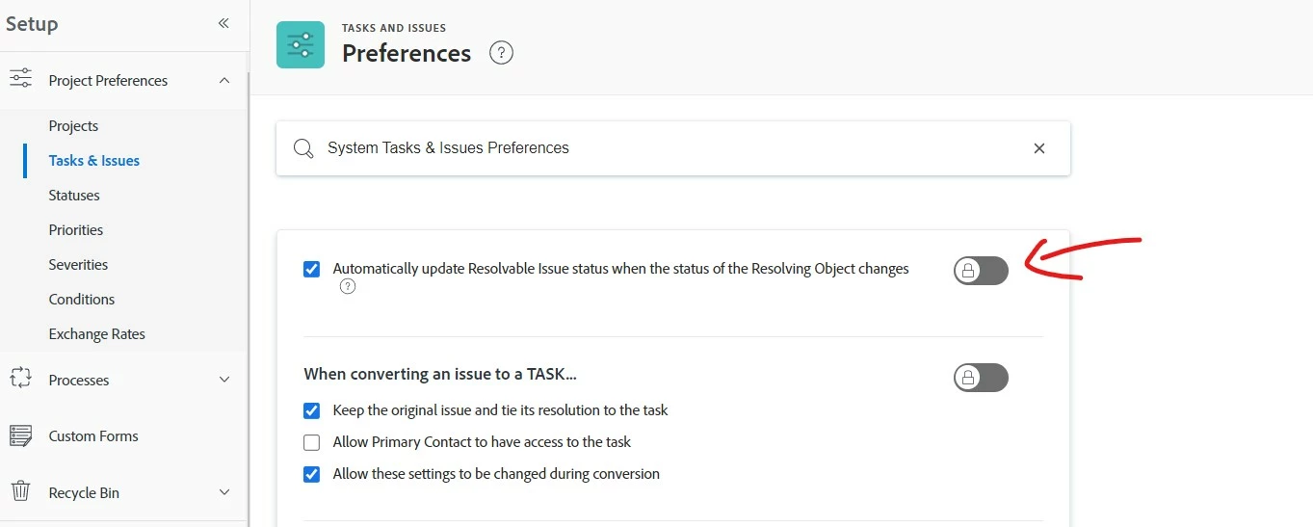1313x527 pixels.
Task: Click the Recycle Bin trash icon
Action: (x=21, y=492)
